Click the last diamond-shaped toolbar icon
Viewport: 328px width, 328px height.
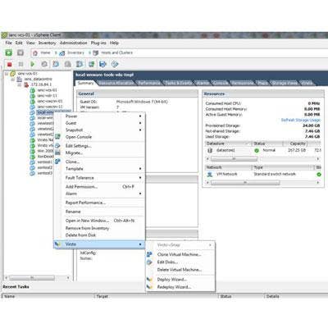(x=115, y=64)
